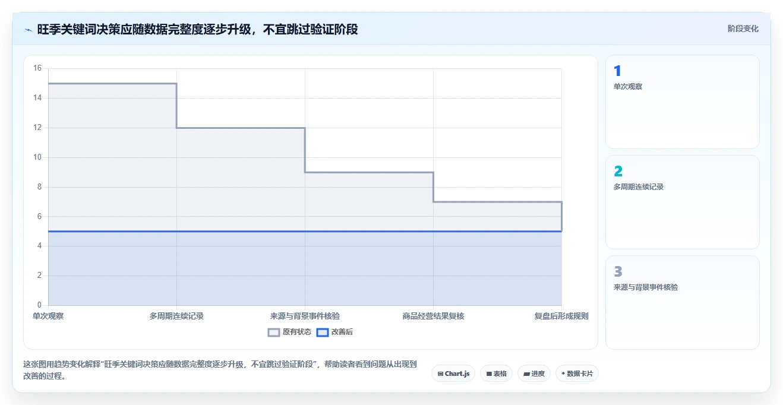Image resolution: width=783 pixels, height=405 pixels.
Task: Toggle the 改善后 legend entry
Action: (x=334, y=332)
